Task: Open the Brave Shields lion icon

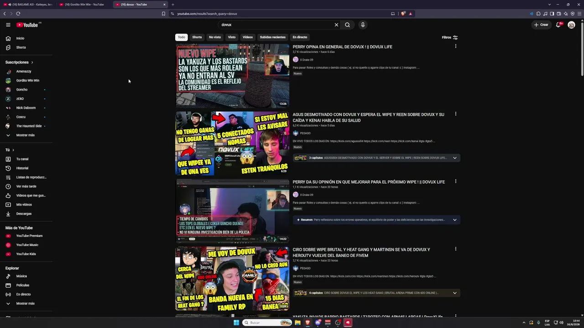Action: tap(403, 14)
